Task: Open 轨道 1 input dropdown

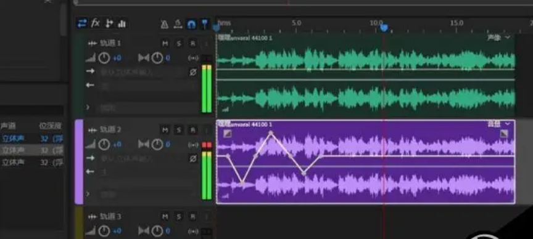Action: pyautogui.click(x=141, y=71)
